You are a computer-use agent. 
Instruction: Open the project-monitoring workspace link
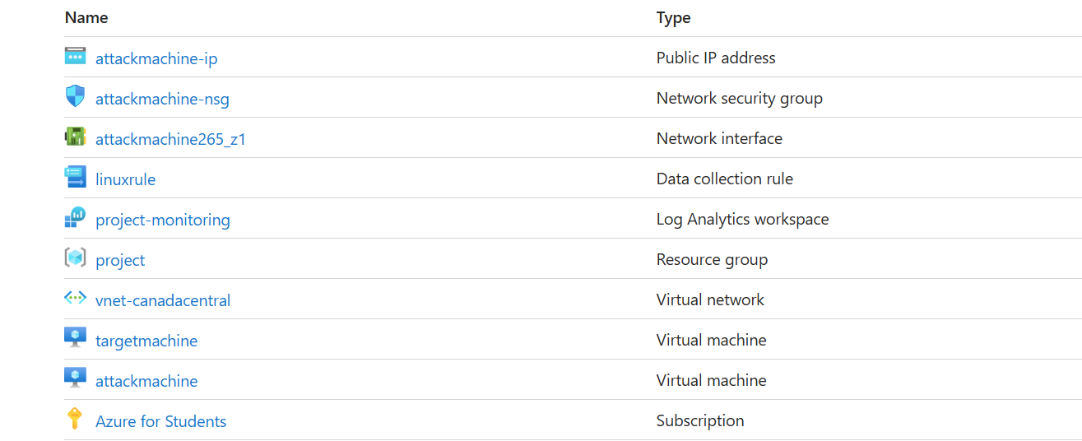point(163,220)
